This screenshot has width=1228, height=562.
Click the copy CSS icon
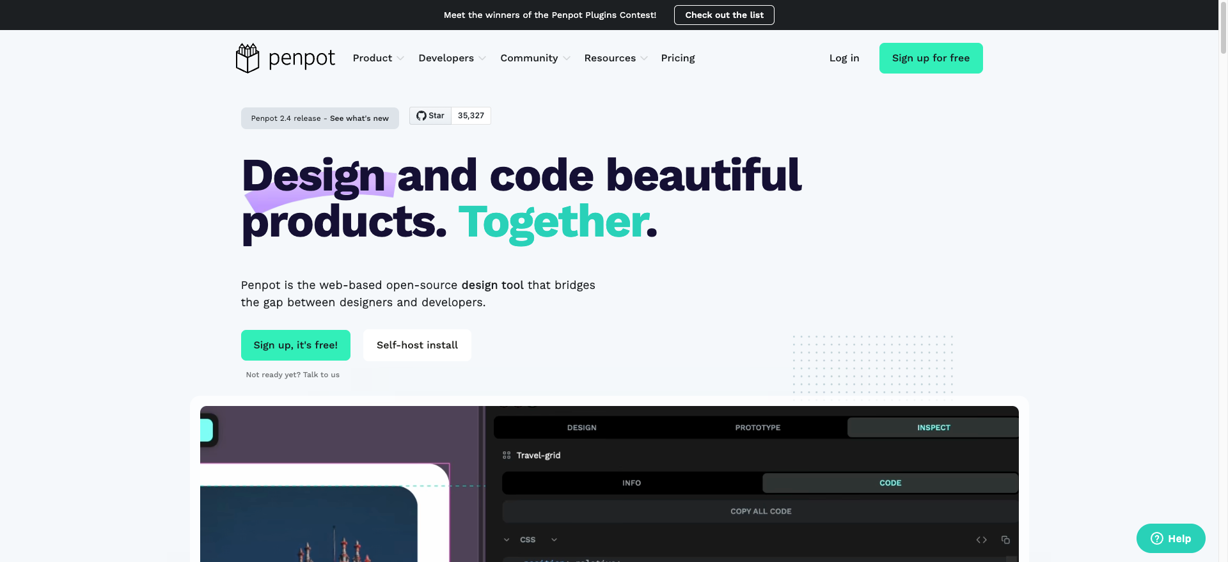pyautogui.click(x=1005, y=540)
